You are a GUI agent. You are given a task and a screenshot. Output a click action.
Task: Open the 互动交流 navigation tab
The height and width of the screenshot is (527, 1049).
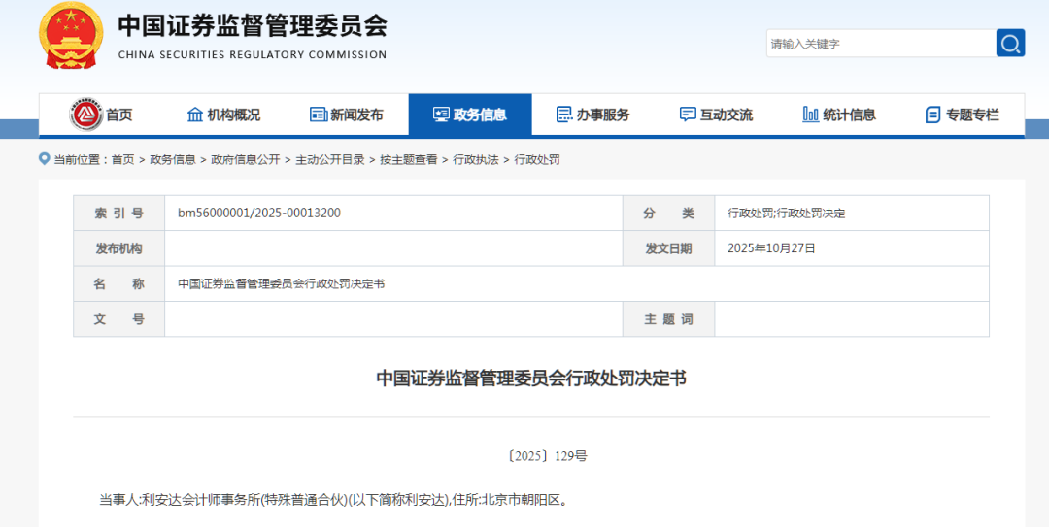(x=717, y=115)
